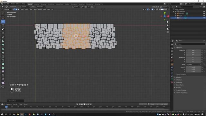Click the viewport pan hand icon
206x116 pixels.
(167, 25)
